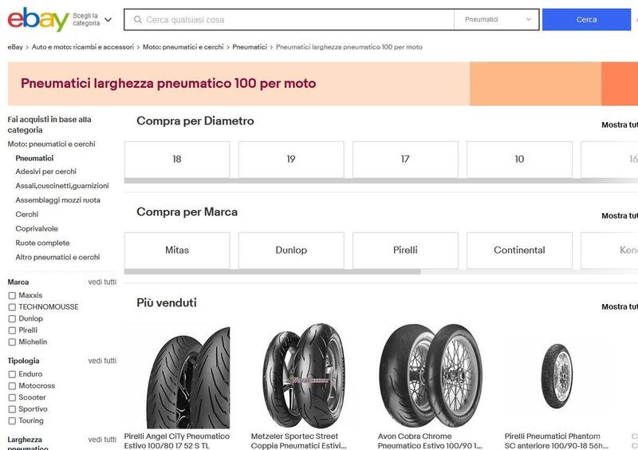The width and height of the screenshot is (638, 450).
Task: Open the Pneumatici breadcrumb link
Action: click(x=250, y=47)
